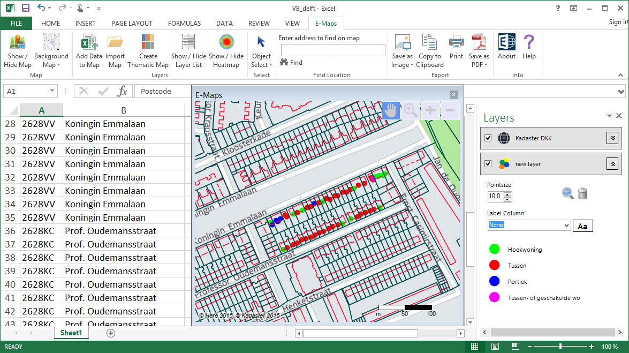Click the magenta geschakelde color swatch
The width and height of the screenshot is (629, 353).
pos(495,298)
